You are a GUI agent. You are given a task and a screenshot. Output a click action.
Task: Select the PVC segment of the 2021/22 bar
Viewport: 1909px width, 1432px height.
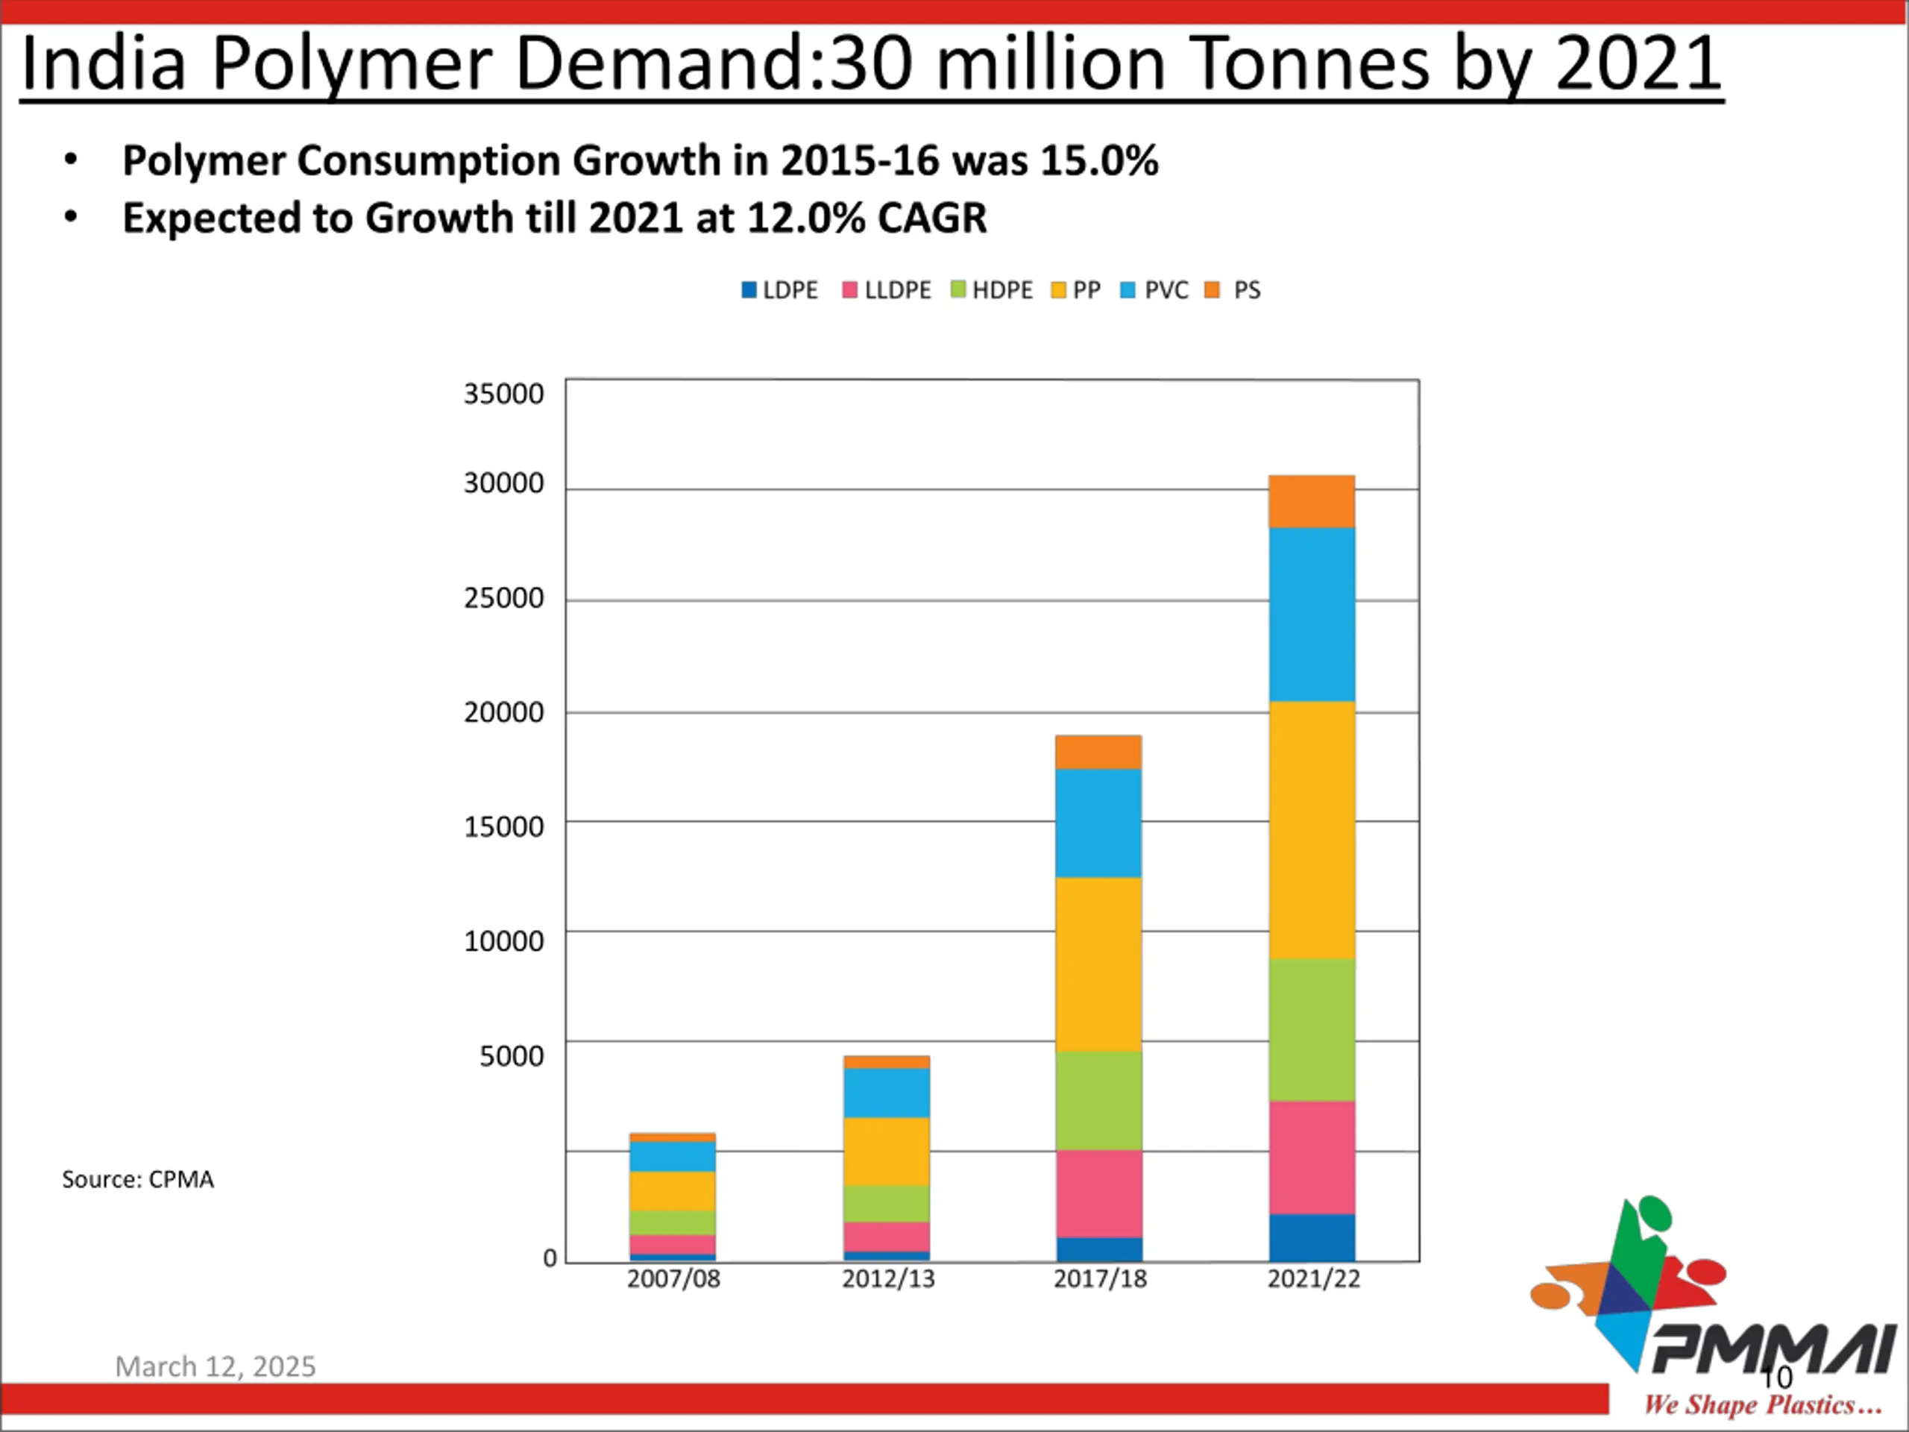click(x=1312, y=615)
